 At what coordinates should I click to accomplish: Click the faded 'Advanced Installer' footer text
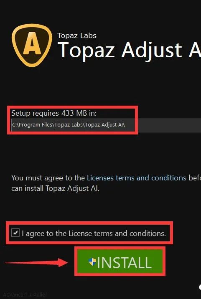pyautogui.click(x=25, y=294)
